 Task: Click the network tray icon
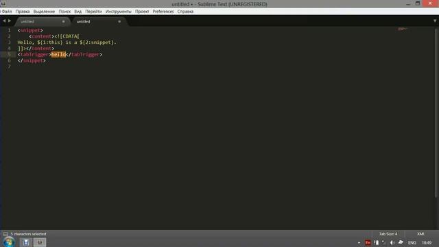(x=384, y=243)
